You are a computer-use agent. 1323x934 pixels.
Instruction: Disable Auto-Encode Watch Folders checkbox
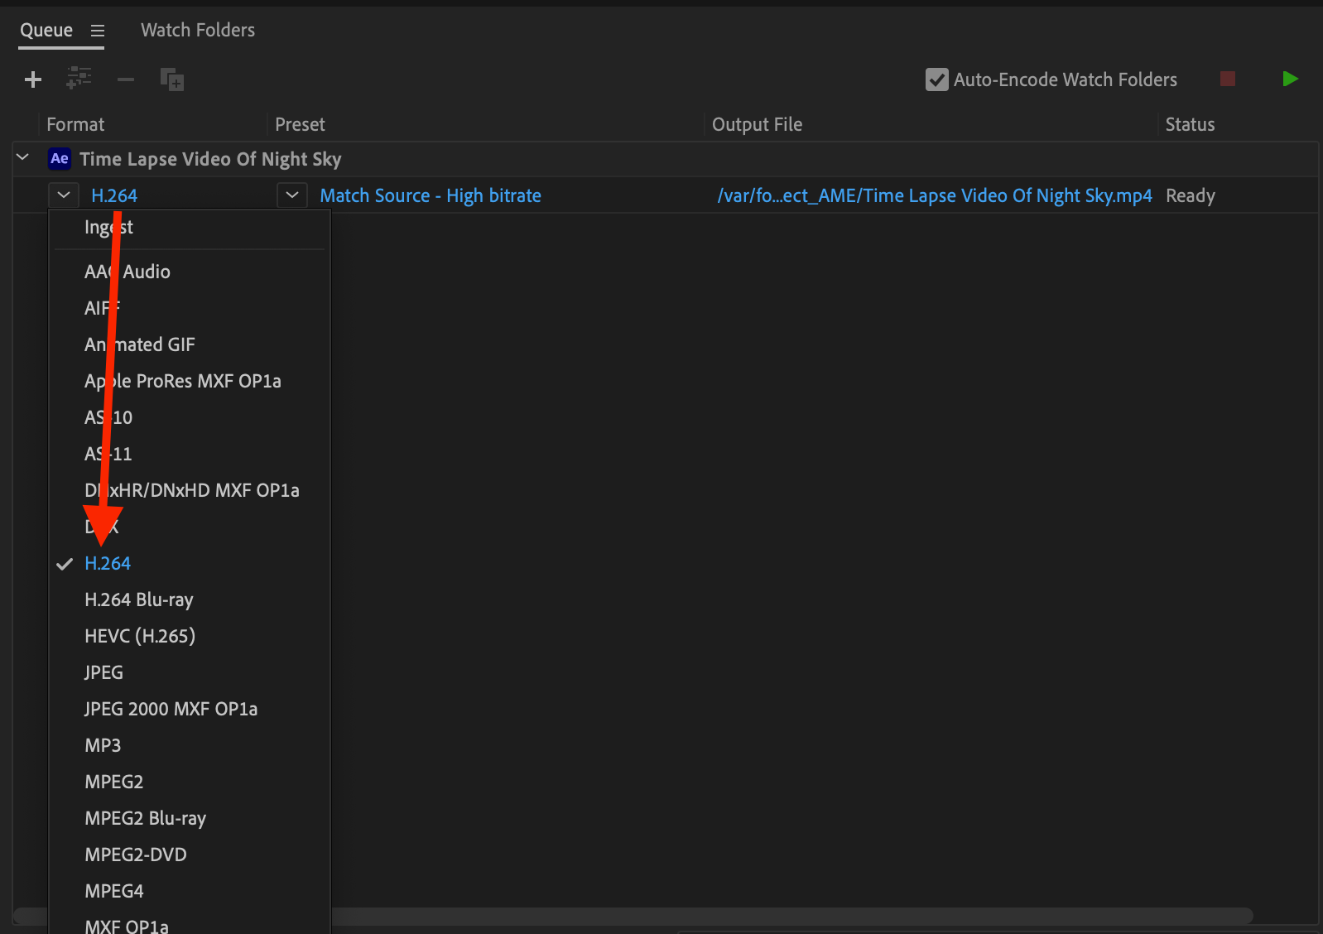click(x=936, y=79)
